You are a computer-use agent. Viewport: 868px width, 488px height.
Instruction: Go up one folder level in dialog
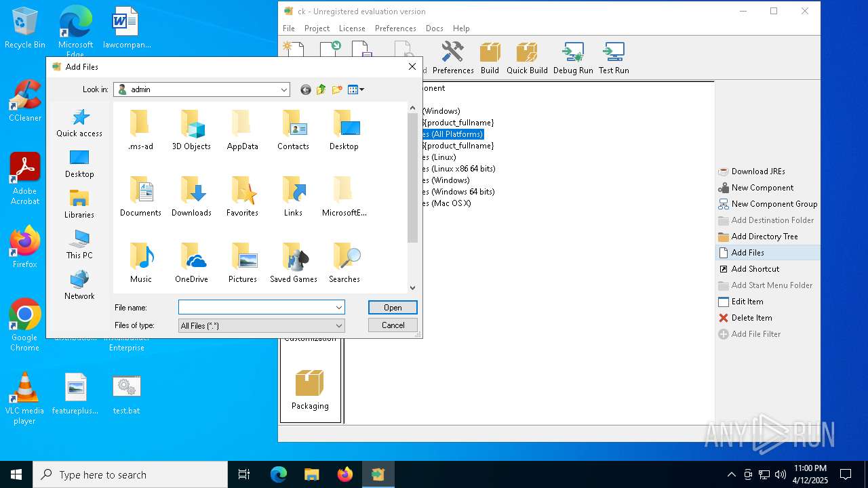[321, 89]
